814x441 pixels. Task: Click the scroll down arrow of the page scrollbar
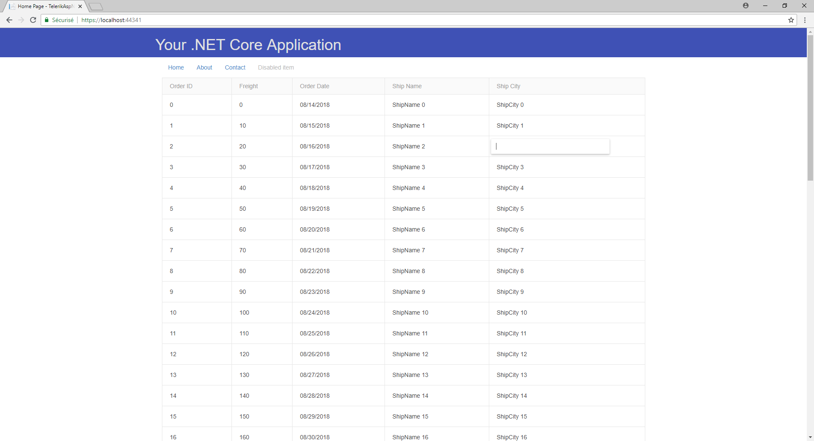pyautogui.click(x=810, y=437)
